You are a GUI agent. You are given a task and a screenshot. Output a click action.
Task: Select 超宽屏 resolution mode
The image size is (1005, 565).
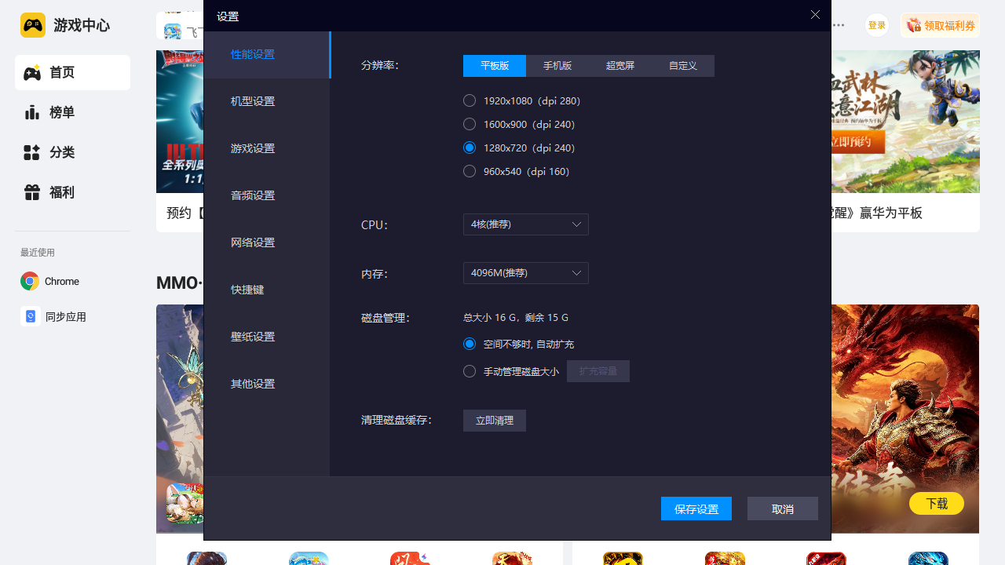pos(620,66)
